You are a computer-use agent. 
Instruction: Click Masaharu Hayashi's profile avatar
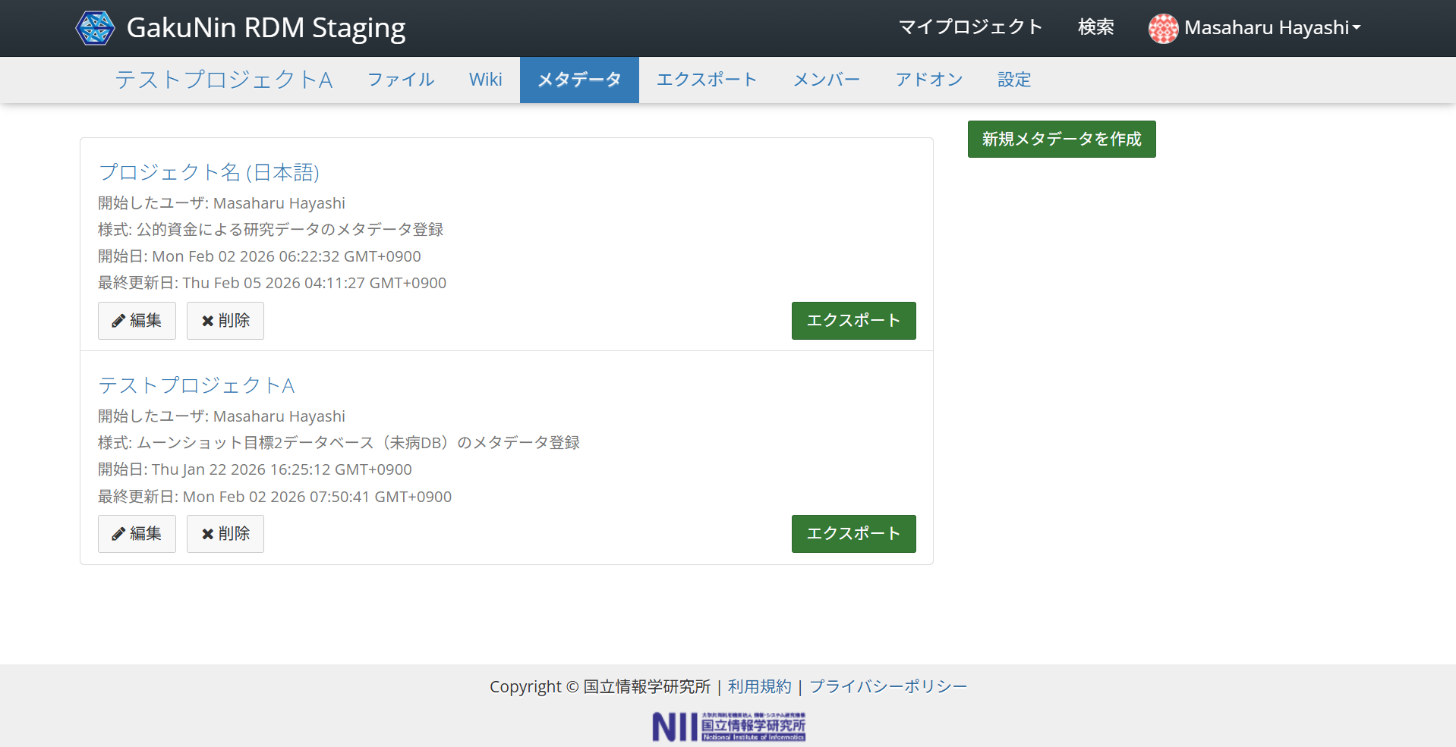pyautogui.click(x=1162, y=29)
